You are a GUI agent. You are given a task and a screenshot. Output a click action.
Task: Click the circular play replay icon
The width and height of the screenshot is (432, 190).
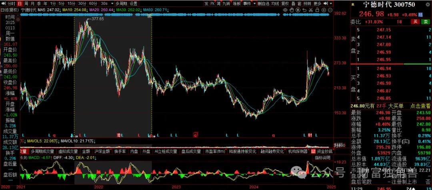298,10
